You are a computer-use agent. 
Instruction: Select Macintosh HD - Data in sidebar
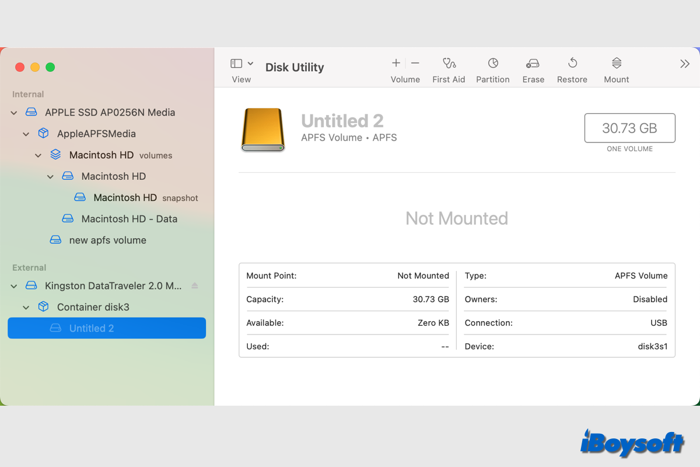pyautogui.click(x=129, y=218)
